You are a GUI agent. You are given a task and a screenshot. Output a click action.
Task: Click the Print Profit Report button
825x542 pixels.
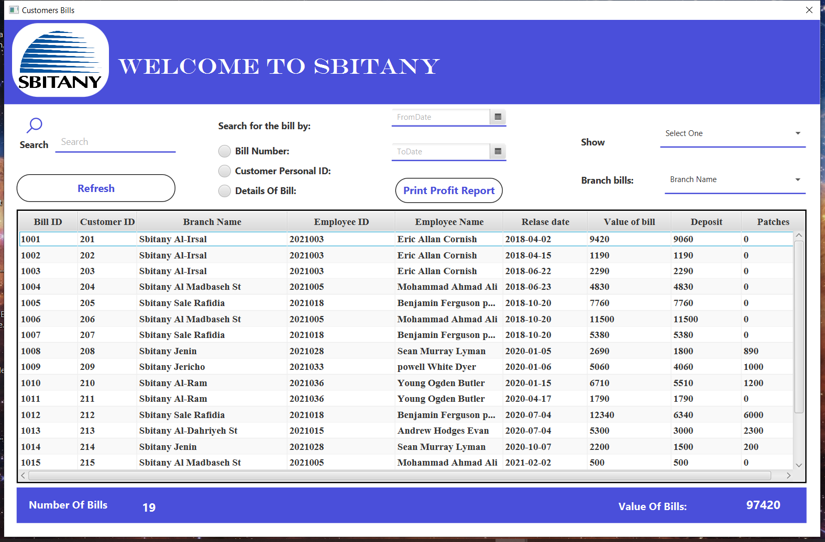click(x=449, y=190)
